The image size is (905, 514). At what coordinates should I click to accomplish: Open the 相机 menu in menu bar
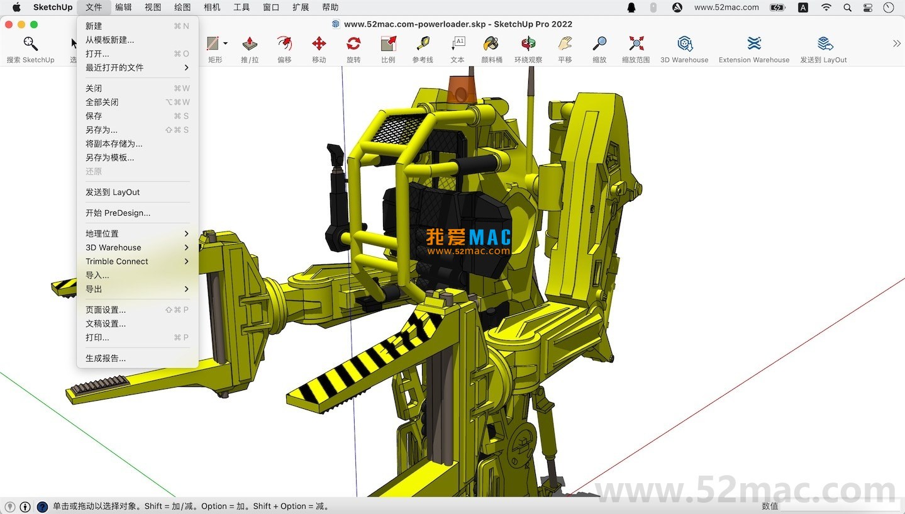click(x=212, y=8)
